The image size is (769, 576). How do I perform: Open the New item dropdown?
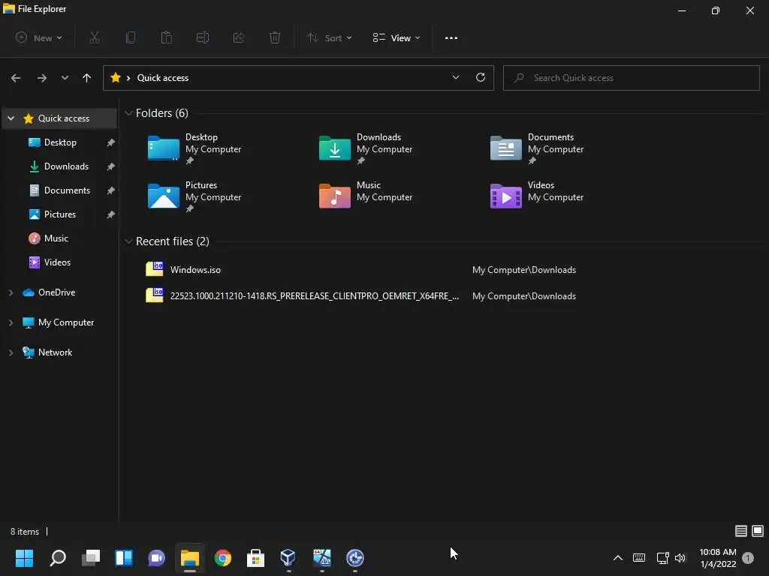coord(39,37)
